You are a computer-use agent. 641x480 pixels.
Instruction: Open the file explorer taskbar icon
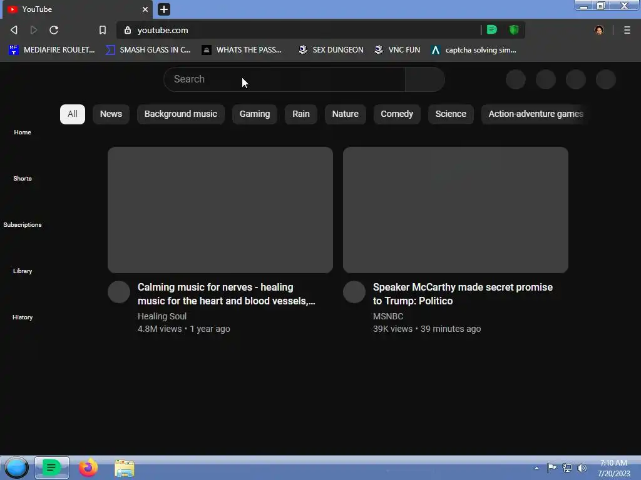125,468
